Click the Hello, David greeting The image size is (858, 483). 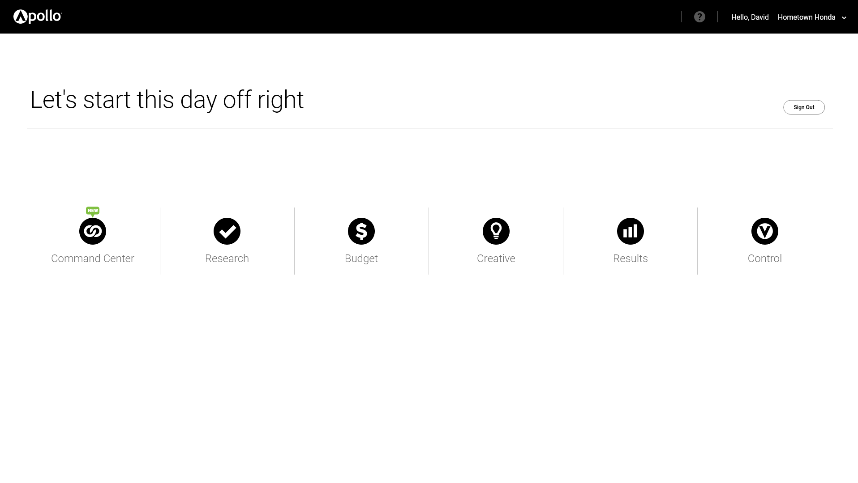750,17
